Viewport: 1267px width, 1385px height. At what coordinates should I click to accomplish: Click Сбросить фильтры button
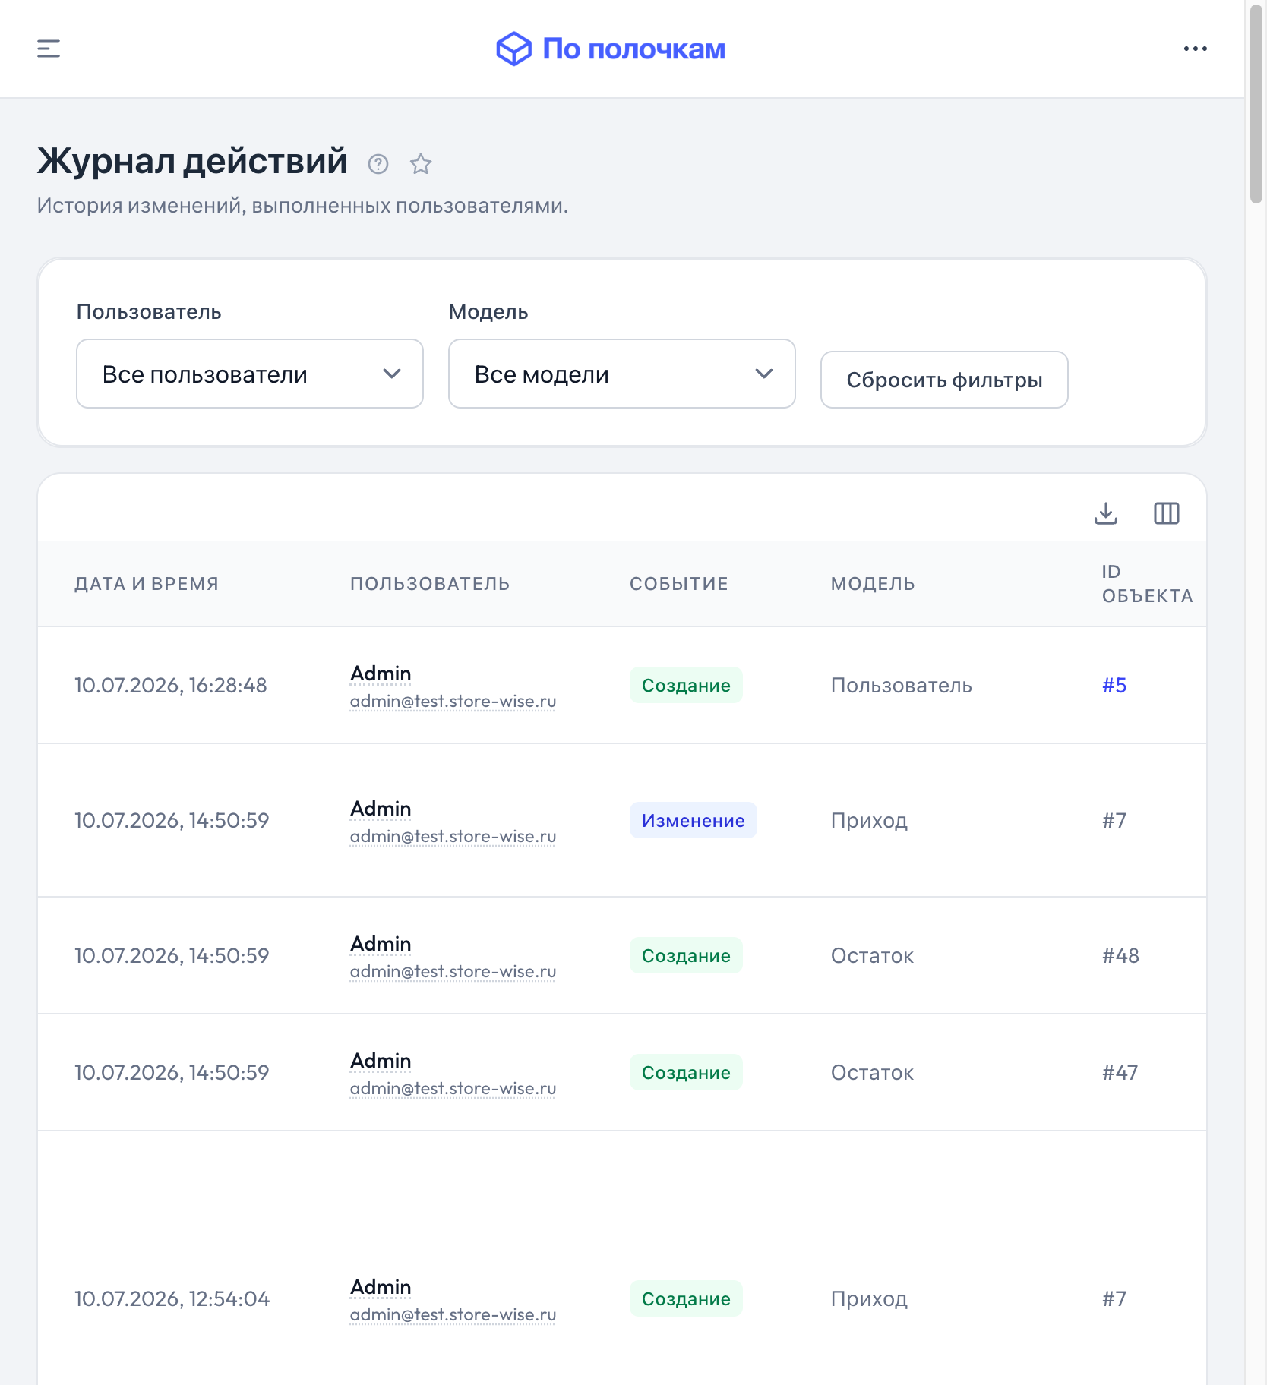click(x=944, y=380)
